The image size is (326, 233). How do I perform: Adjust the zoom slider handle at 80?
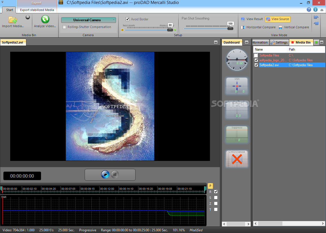tap(170, 30)
